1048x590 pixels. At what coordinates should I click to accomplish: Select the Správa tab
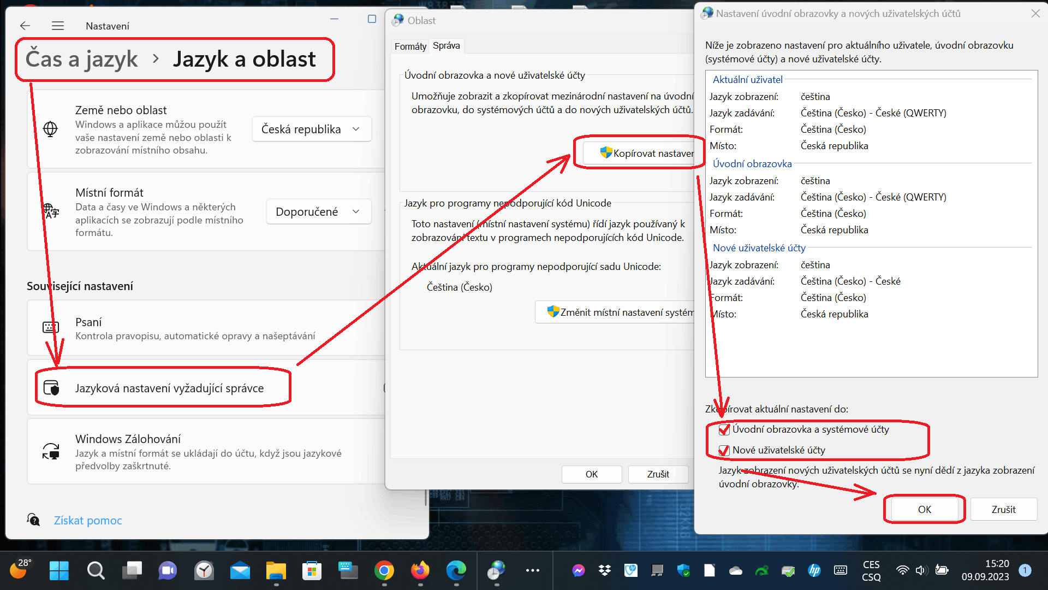click(x=446, y=46)
